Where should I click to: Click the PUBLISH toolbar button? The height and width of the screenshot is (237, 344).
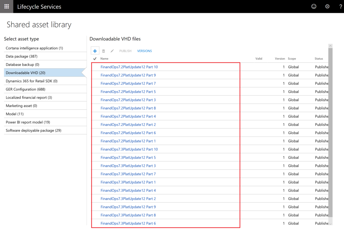tap(125, 51)
